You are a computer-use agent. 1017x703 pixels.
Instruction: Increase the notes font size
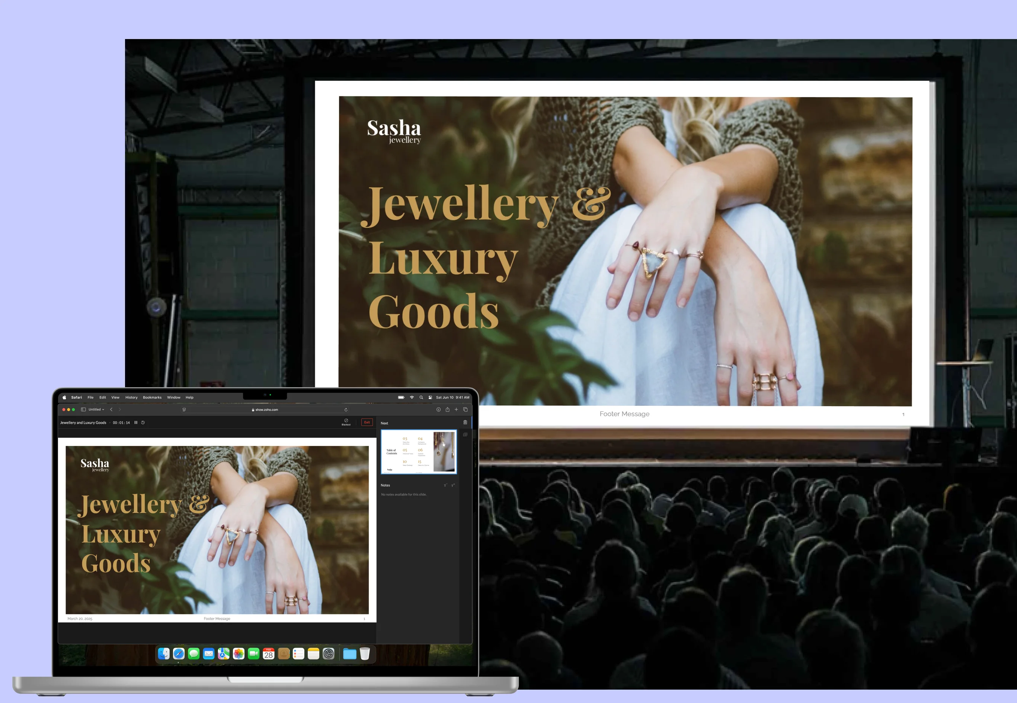(452, 485)
